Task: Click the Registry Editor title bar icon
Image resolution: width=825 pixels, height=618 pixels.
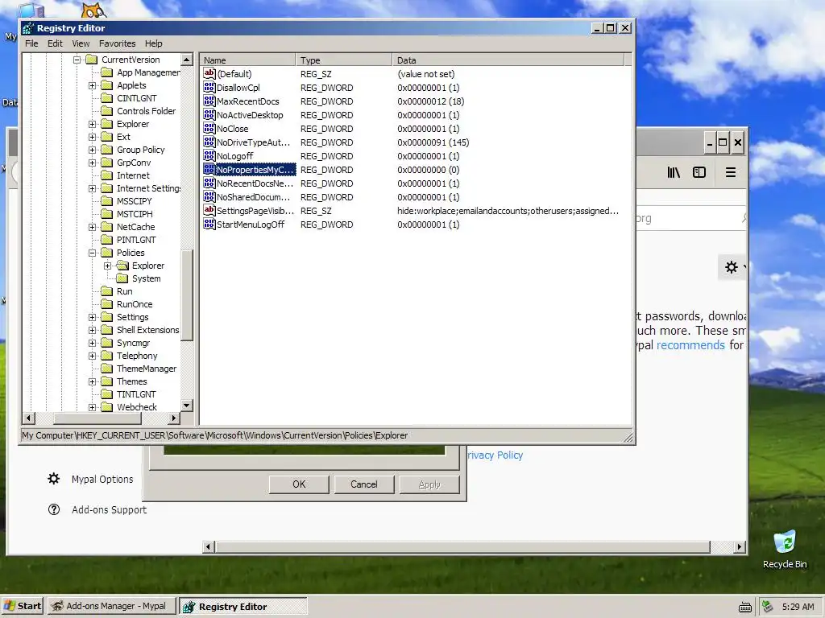Action: 28,28
